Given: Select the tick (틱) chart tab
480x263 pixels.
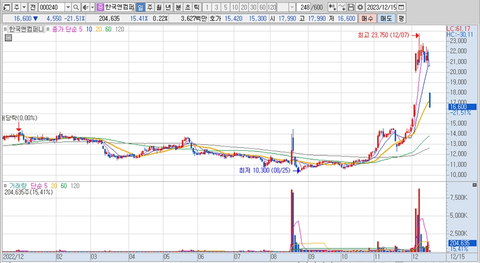Looking at the screenshot, I should coord(196,7).
